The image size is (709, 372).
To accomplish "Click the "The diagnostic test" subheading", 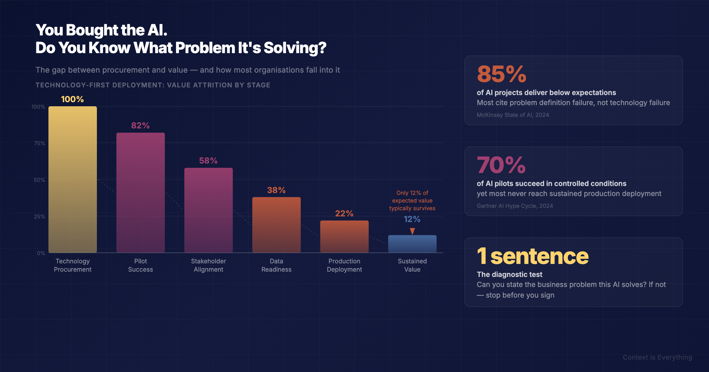I will pos(510,274).
